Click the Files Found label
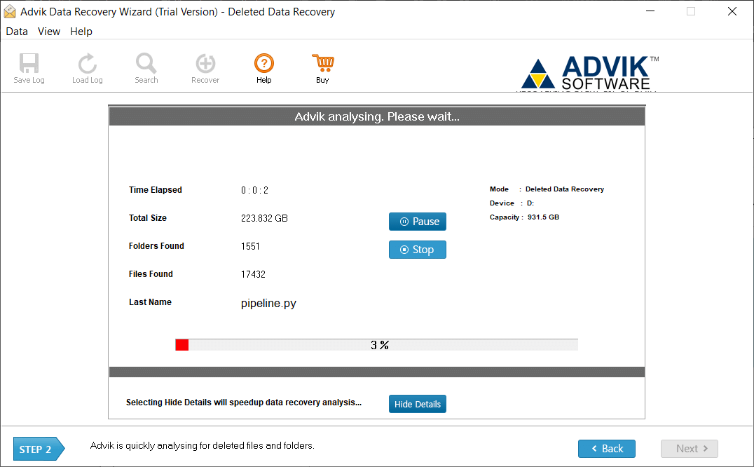This screenshot has height=467, width=754. pyautogui.click(x=151, y=274)
